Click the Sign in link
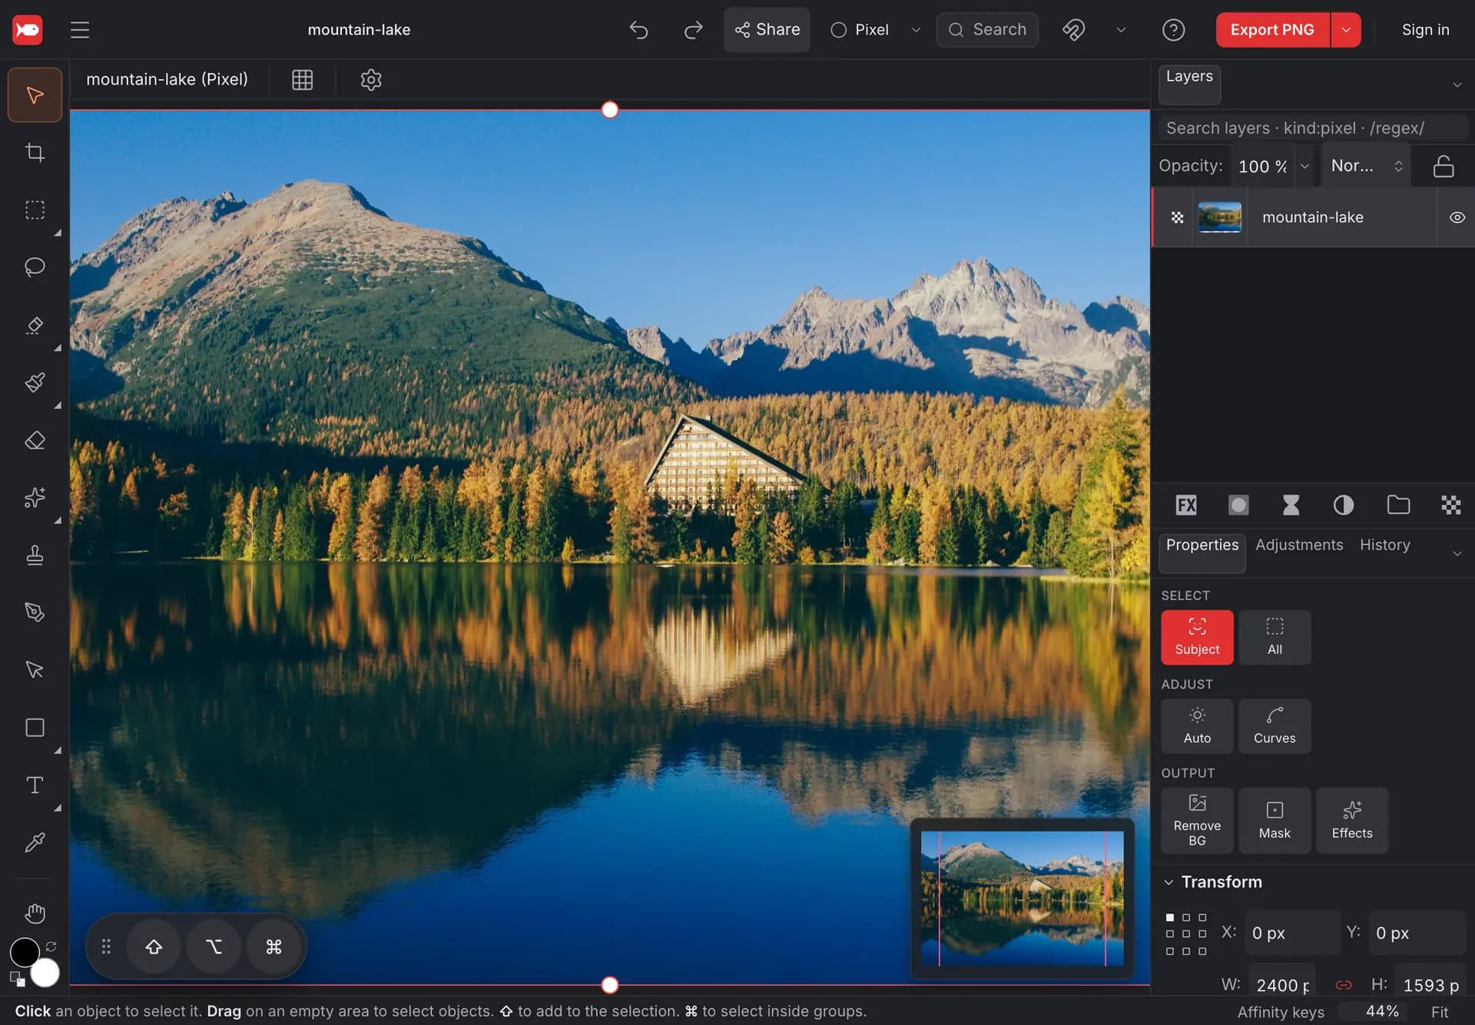 [x=1425, y=30]
